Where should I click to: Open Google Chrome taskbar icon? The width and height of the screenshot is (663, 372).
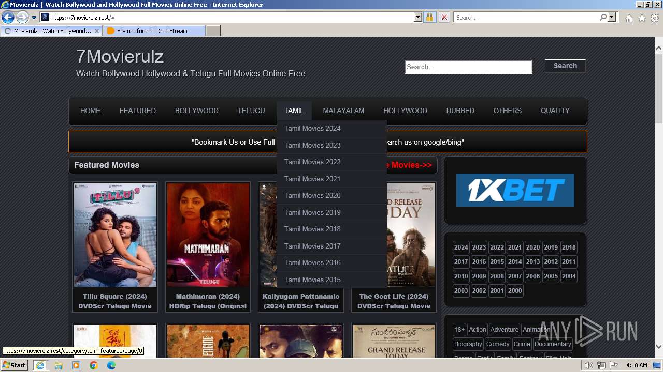pyautogui.click(x=94, y=365)
